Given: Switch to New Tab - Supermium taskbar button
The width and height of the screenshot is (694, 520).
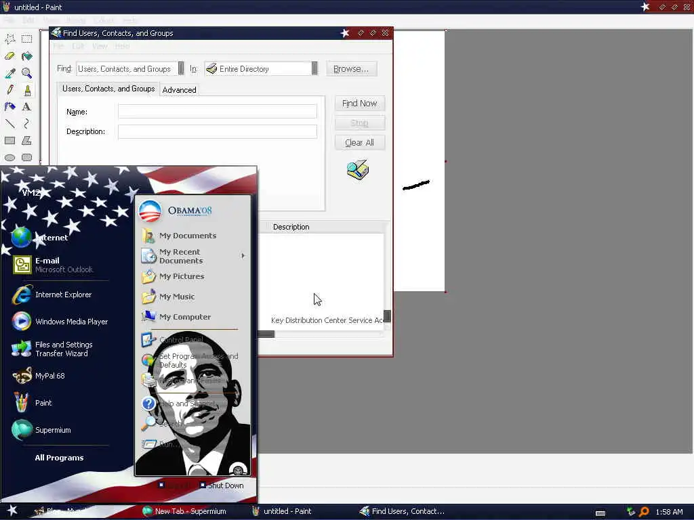Looking at the screenshot, I should click(184, 511).
